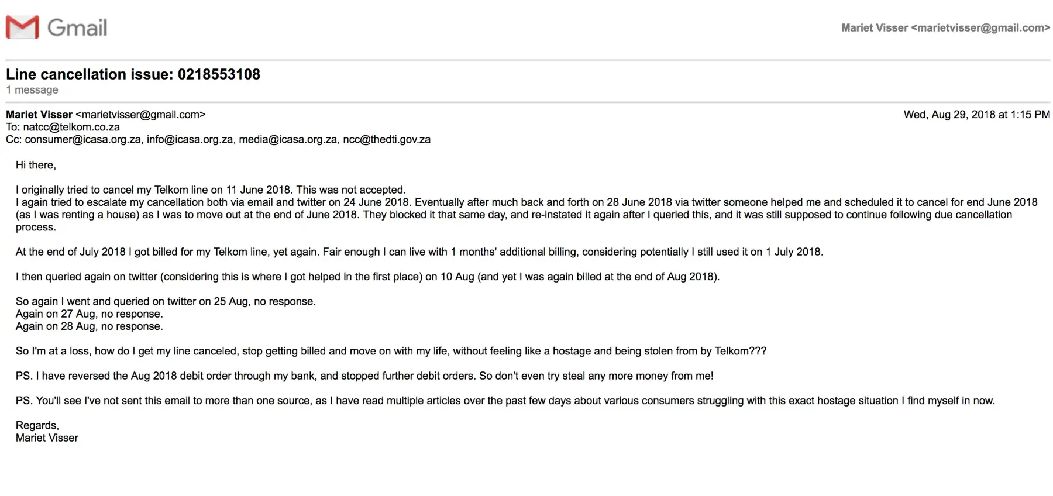
Task: Click recipient natcc@telkom.co.za in the To line
Action: [x=71, y=127]
